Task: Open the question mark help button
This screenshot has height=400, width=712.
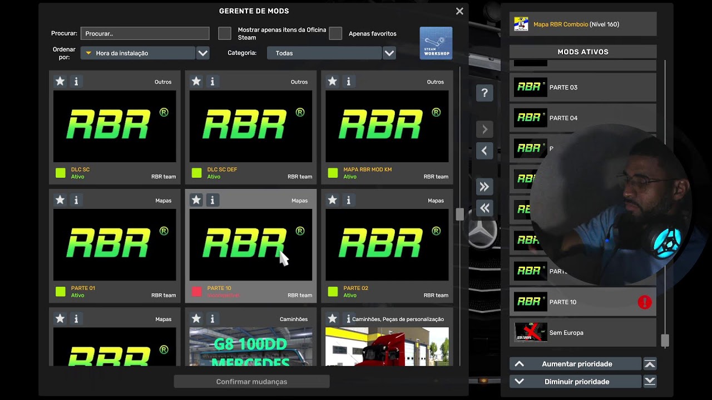Action: click(x=484, y=93)
